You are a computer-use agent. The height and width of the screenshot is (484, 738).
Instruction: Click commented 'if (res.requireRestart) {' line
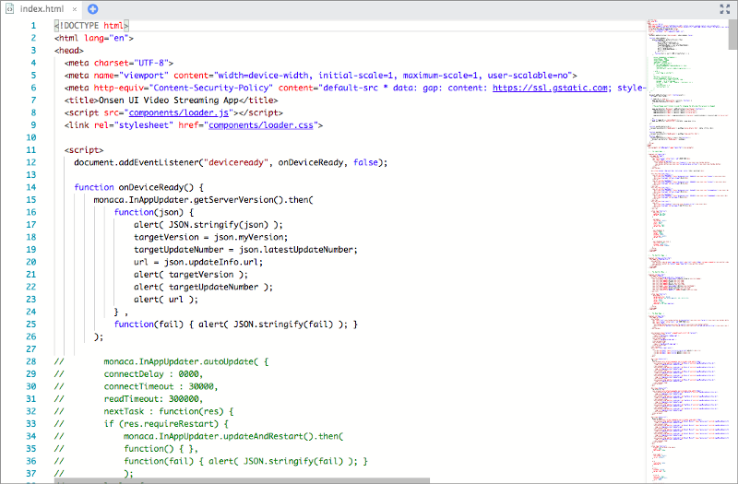pyautogui.click(x=166, y=424)
